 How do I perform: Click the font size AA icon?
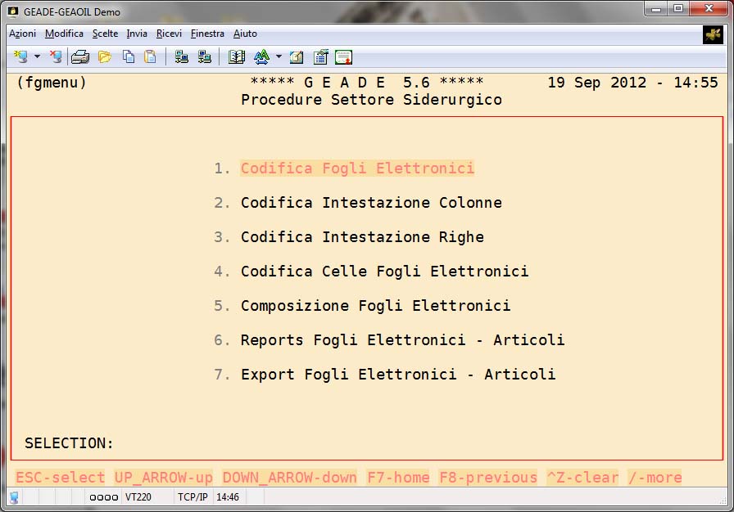[261, 57]
